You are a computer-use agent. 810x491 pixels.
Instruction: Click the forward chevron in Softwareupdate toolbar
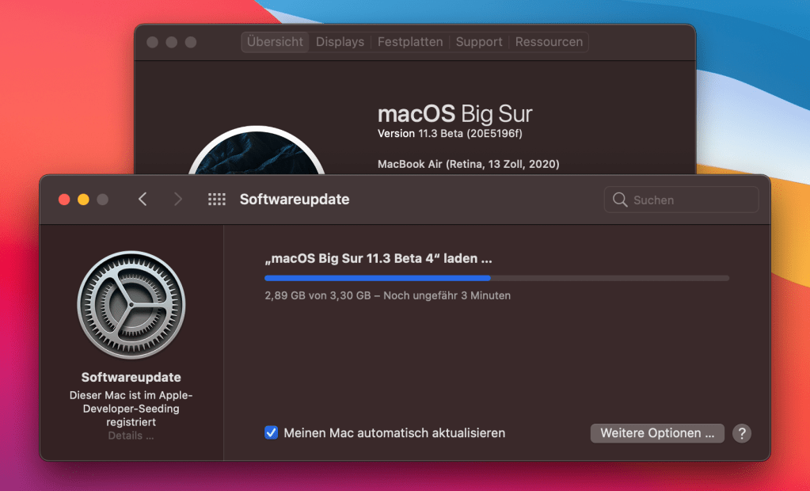177,200
